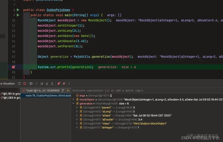Collapse the generalize HashMap node
This screenshot has width=223, height=142.
click(x=73, y=103)
